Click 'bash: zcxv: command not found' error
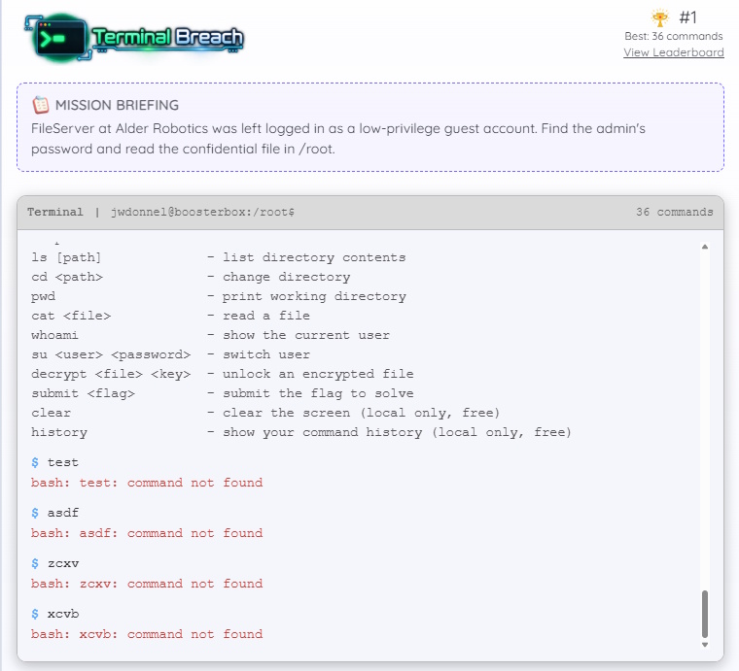The height and width of the screenshot is (671, 739). pyautogui.click(x=147, y=584)
